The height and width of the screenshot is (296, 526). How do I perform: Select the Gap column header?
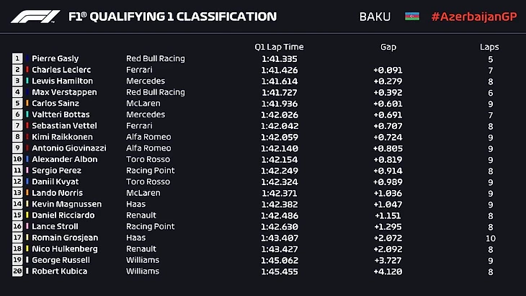(x=388, y=47)
